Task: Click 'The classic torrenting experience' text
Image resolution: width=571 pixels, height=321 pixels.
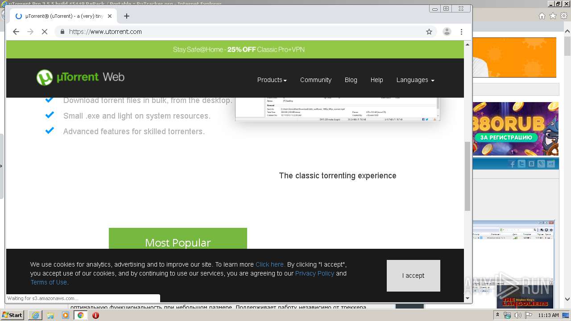Action: (338, 176)
